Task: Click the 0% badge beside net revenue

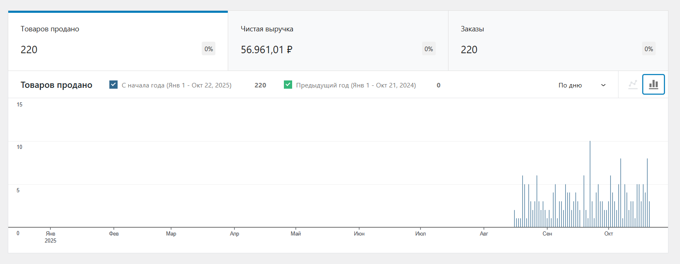Action: [429, 49]
